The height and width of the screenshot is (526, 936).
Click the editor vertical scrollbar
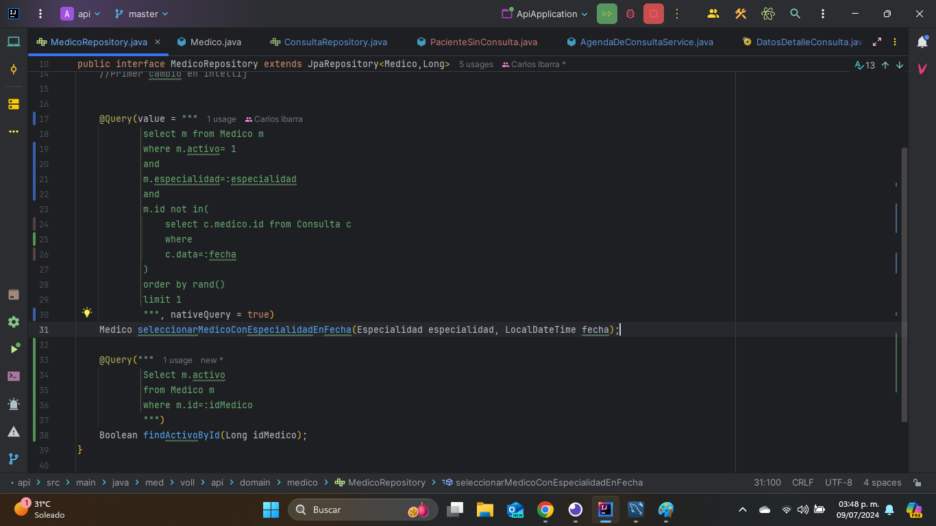tap(904, 284)
